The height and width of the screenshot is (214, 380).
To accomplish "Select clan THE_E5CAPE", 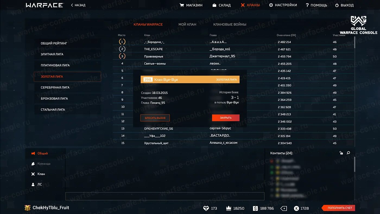I will coord(153,49).
